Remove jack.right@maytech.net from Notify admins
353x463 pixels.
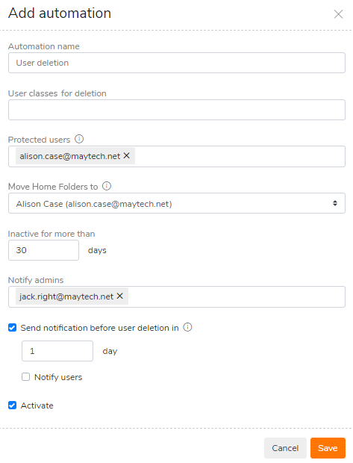pos(120,296)
